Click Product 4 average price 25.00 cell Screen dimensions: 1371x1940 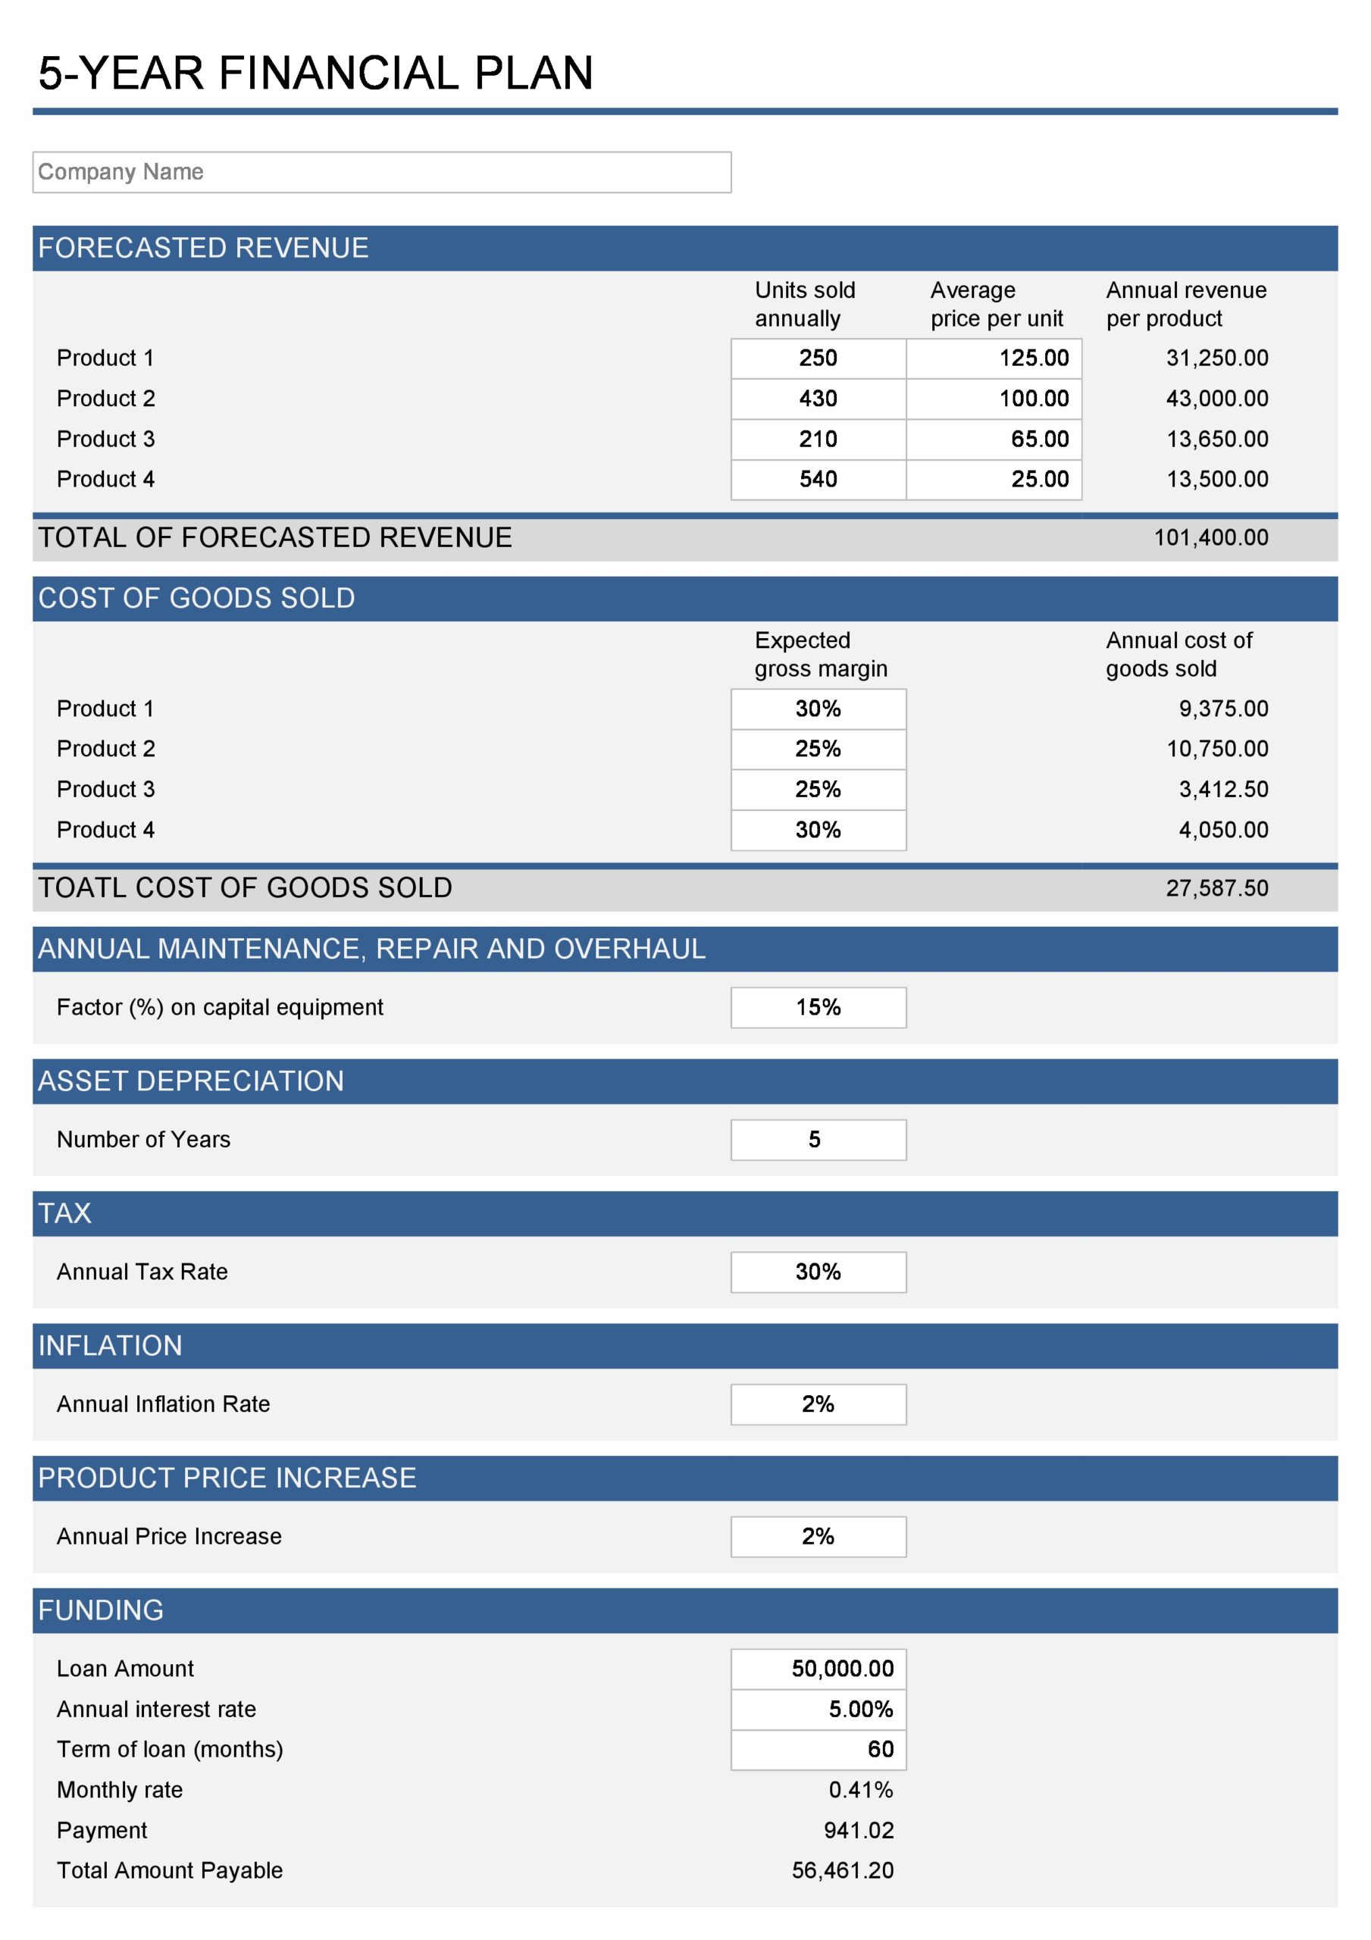point(994,480)
